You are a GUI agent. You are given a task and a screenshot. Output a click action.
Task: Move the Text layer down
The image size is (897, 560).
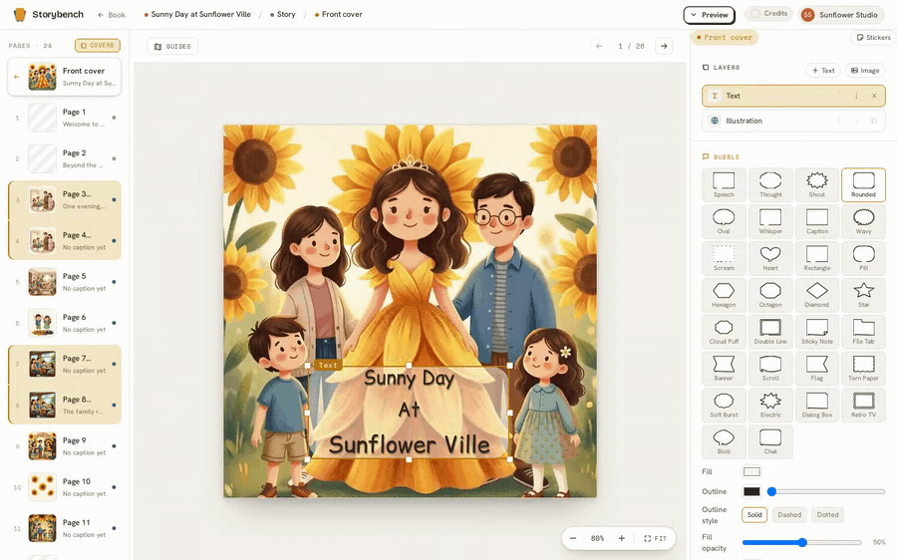(856, 96)
